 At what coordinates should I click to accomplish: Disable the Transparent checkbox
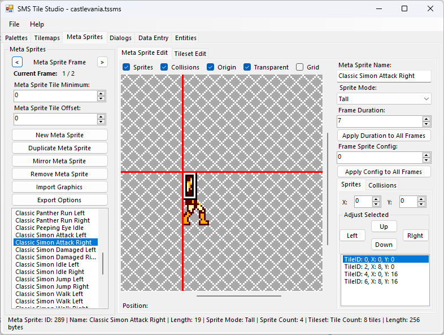247,67
